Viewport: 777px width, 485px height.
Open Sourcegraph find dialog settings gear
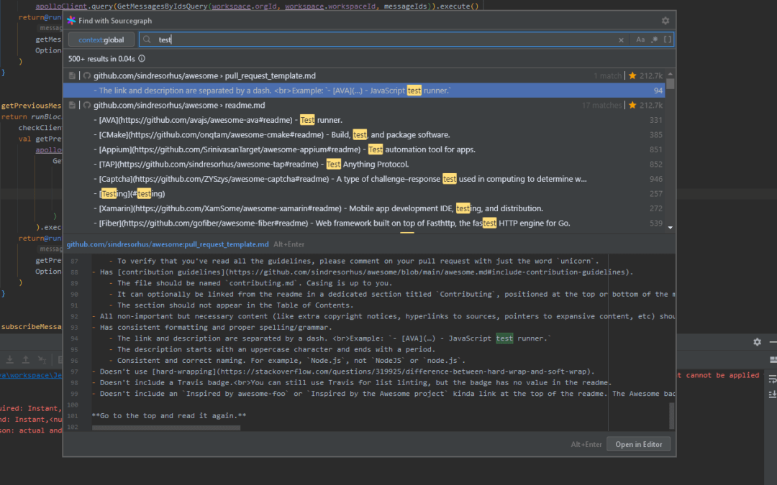click(x=665, y=21)
